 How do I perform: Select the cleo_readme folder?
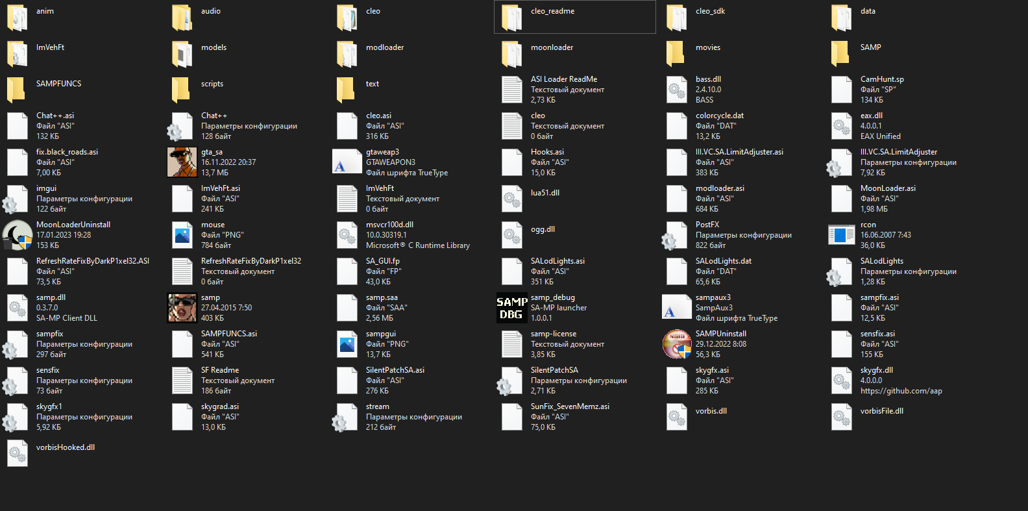click(x=511, y=17)
